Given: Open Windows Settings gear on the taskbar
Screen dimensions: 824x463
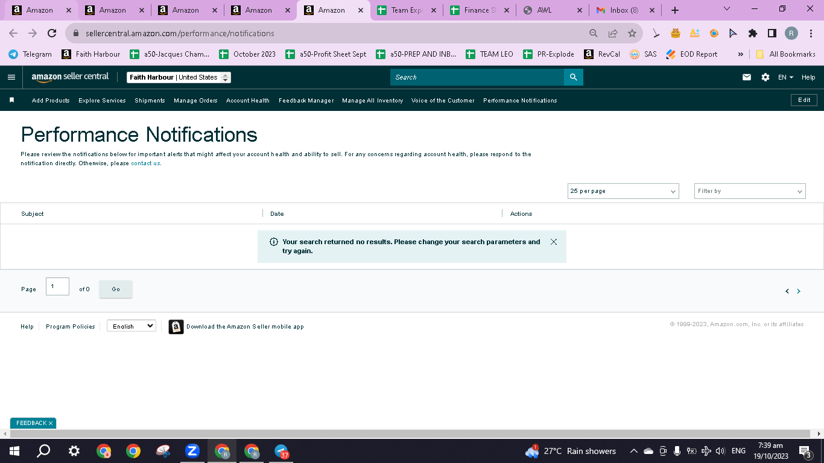Looking at the screenshot, I should [x=74, y=451].
